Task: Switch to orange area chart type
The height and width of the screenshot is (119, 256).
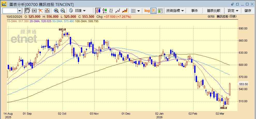Action: pyautogui.click(x=125, y=11)
